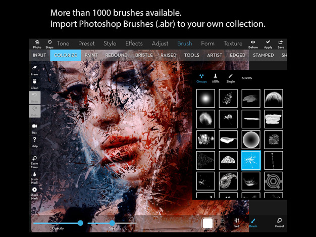Toggle the Before preview eye icon
Image resolution: width=316 pixels, height=237 pixels.
click(253, 44)
